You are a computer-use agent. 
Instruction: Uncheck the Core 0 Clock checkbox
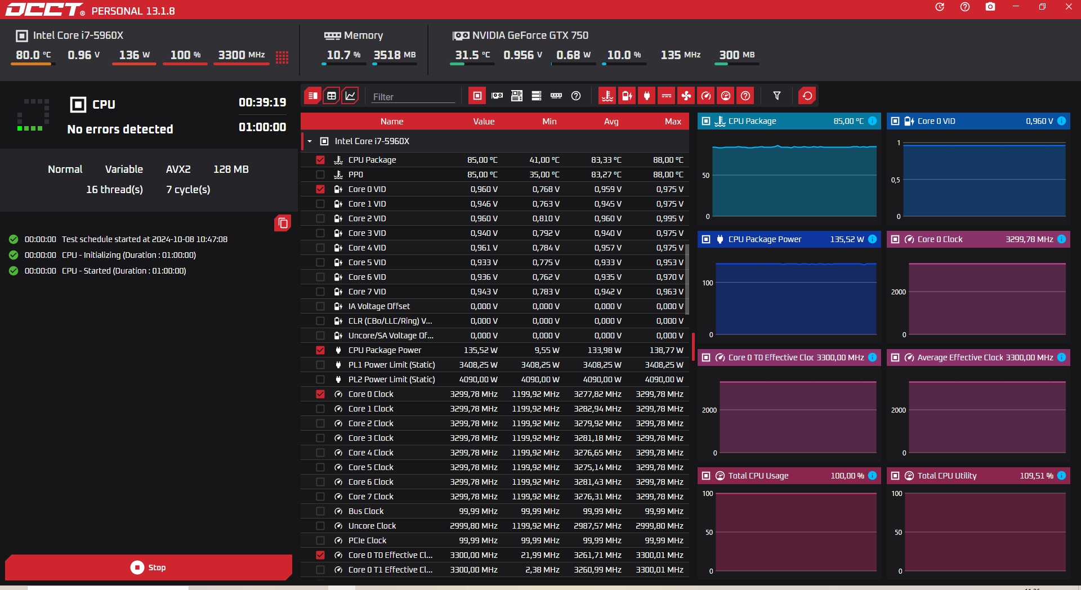point(320,394)
